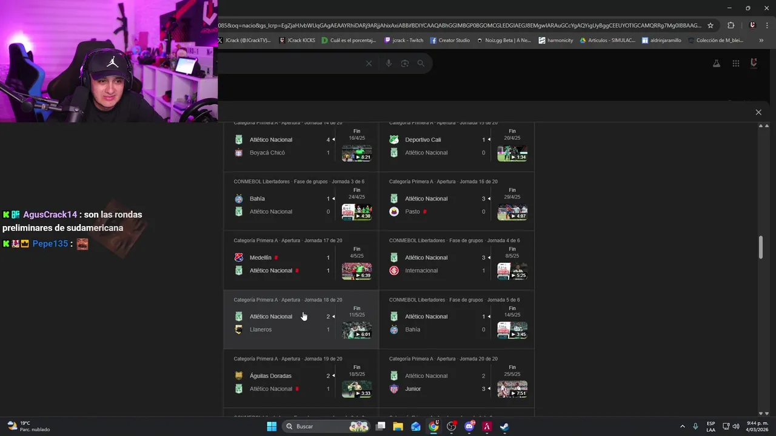
Task: Open the Chrome profile avatar in toolbar
Action: click(752, 25)
